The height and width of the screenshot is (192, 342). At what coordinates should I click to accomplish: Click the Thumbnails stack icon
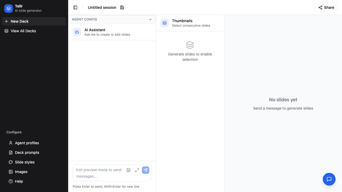(x=165, y=23)
